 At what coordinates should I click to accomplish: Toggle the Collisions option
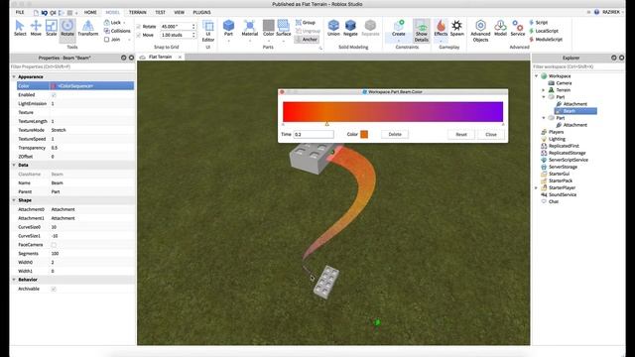(x=117, y=31)
